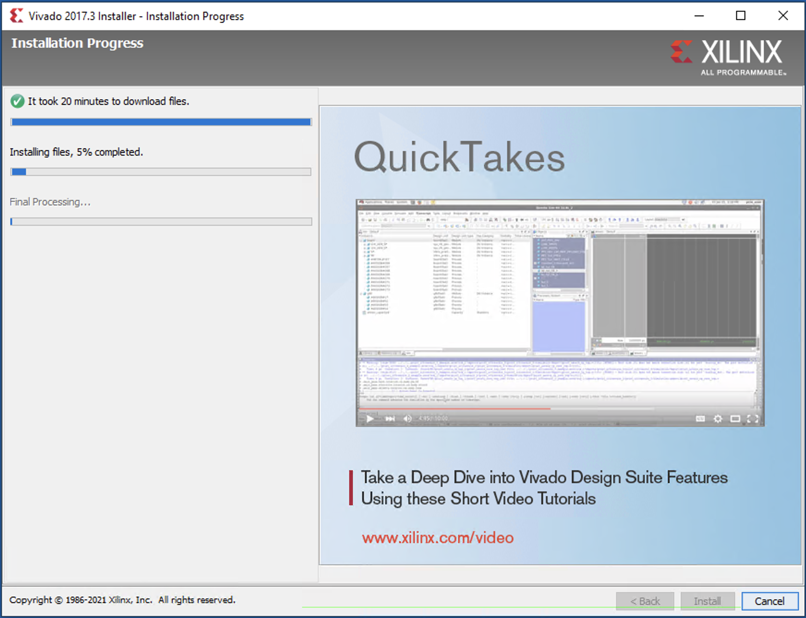Click the Vivado icon in the title bar
The width and height of the screenshot is (806, 618).
[x=16, y=16]
